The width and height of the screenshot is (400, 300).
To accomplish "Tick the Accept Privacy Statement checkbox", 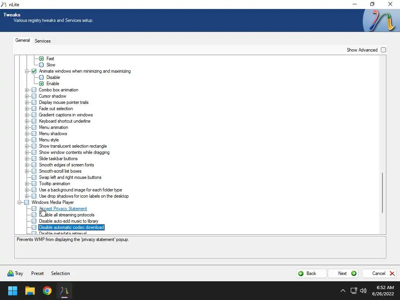I will pos(34,209).
